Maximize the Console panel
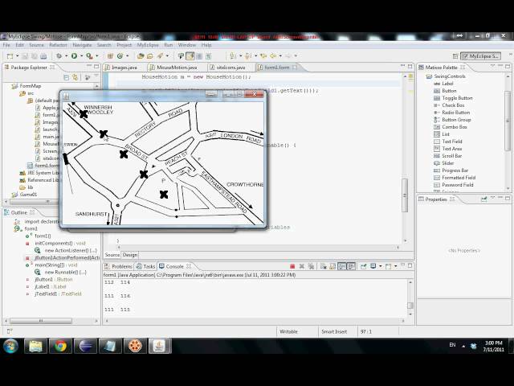This screenshot has height=386, width=514. point(410,265)
